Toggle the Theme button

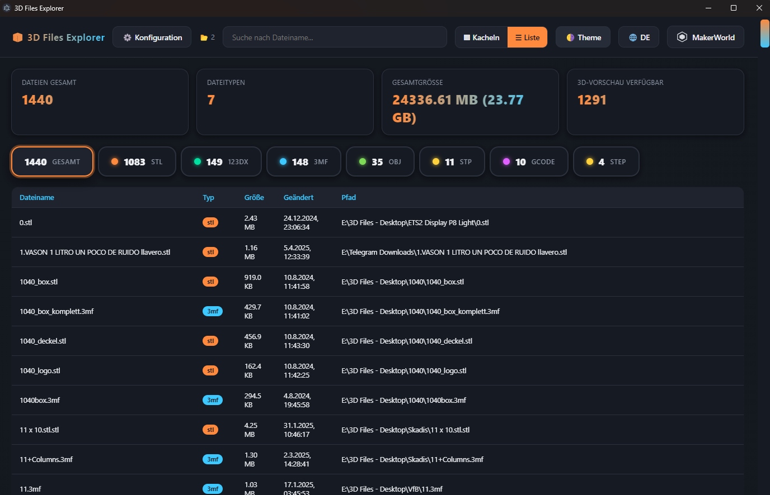point(583,37)
